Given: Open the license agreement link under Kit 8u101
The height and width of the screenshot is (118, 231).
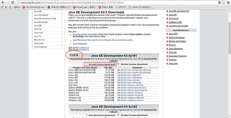Looking at the screenshot, I should click(x=116, y=59).
